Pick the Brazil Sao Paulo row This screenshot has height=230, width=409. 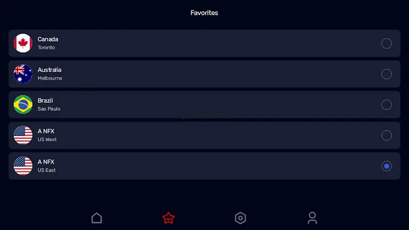[x=204, y=104]
